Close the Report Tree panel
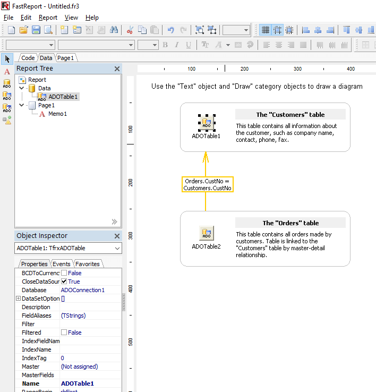The width and height of the screenshot is (376, 392). (117, 69)
